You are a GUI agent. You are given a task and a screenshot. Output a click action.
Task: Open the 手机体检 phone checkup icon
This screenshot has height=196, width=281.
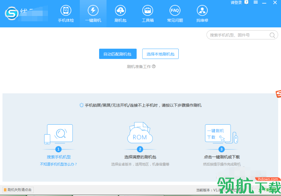point(66,10)
